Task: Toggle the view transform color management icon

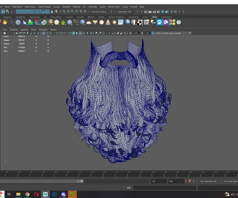Action: [153, 33]
